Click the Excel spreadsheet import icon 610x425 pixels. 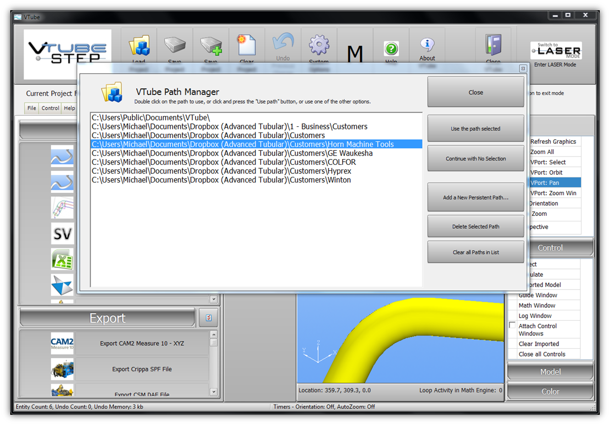click(62, 259)
